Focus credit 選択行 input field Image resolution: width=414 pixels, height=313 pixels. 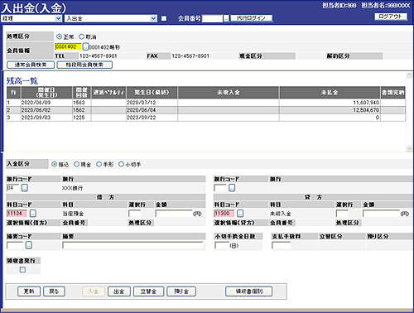coord(342,214)
